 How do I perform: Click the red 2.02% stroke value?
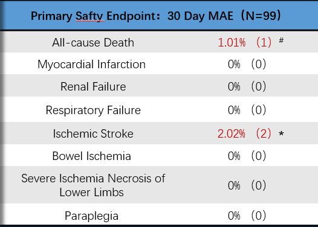[231, 134]
